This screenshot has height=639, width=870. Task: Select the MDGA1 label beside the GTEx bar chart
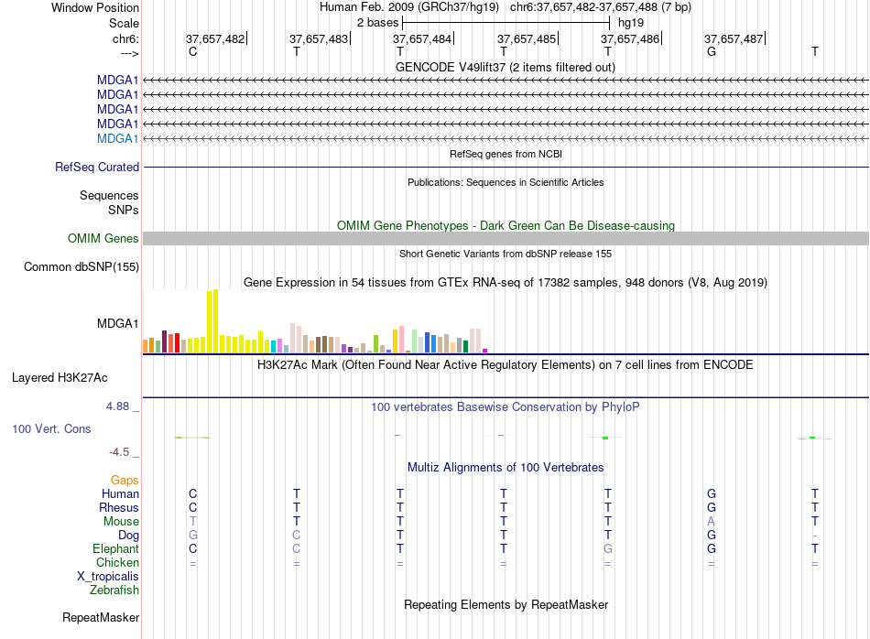coord(117,323)
